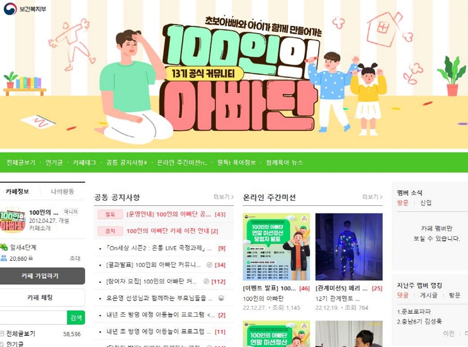Show 신입 members in 멤버 소식
The width and height of the screenshot is (468, 347).
click(x=426, y=203)
